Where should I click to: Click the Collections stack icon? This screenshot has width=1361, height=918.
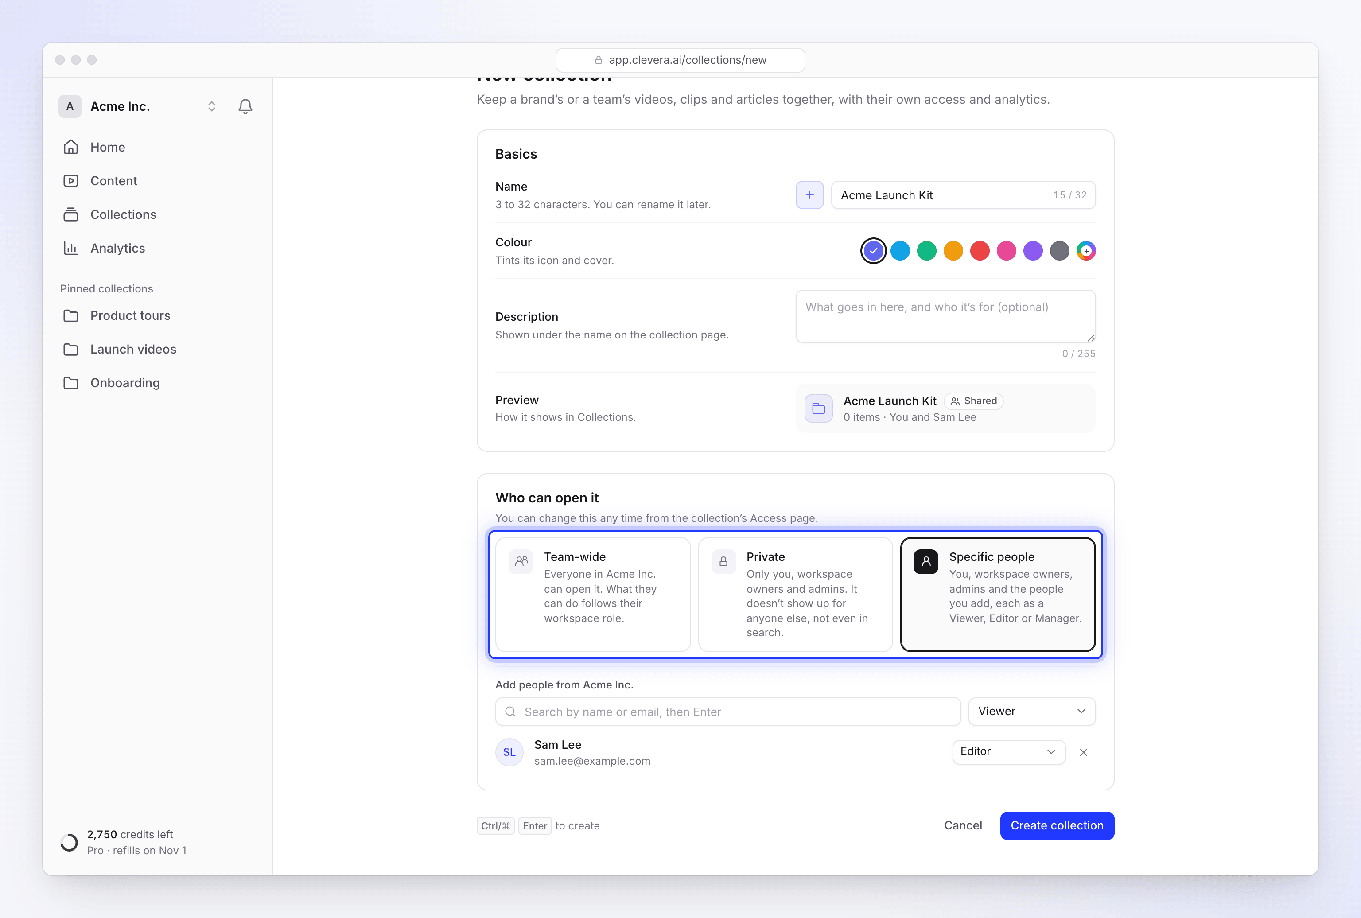[x=71, y=214]
